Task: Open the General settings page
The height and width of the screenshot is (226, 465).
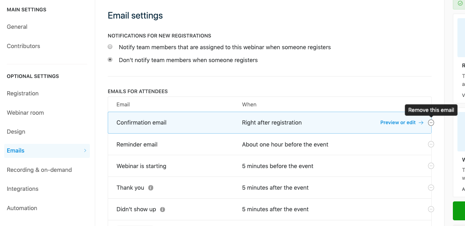Action: [17, 26]
